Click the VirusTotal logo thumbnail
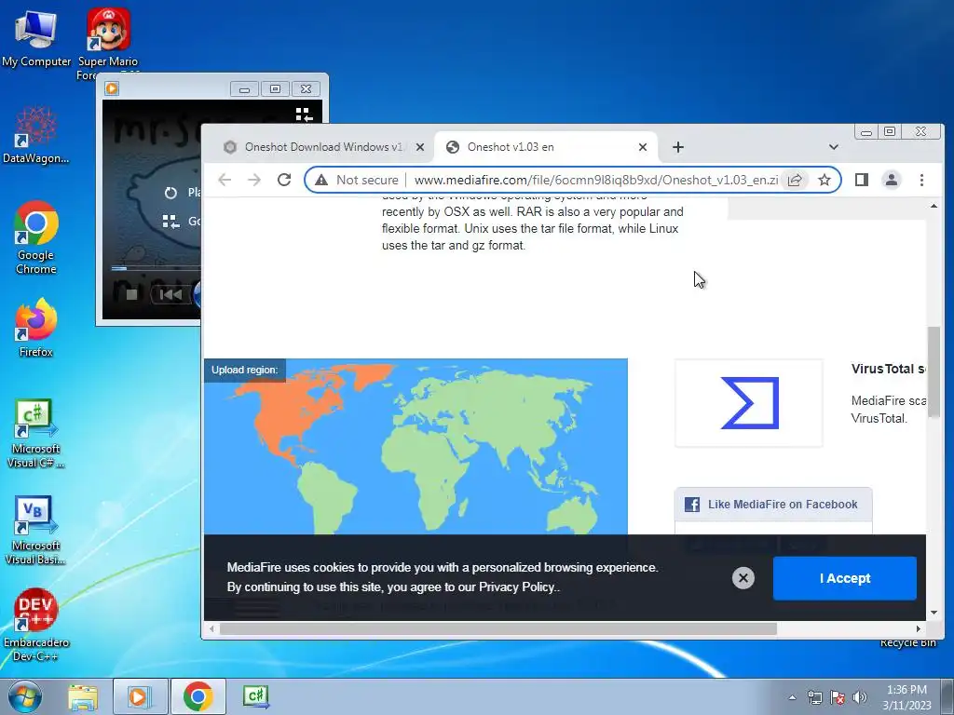 click(749, 403)
